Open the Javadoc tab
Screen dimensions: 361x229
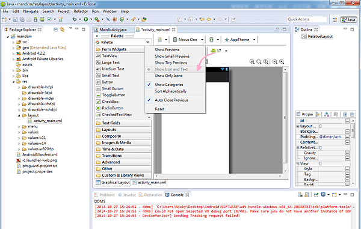(127, 195)
